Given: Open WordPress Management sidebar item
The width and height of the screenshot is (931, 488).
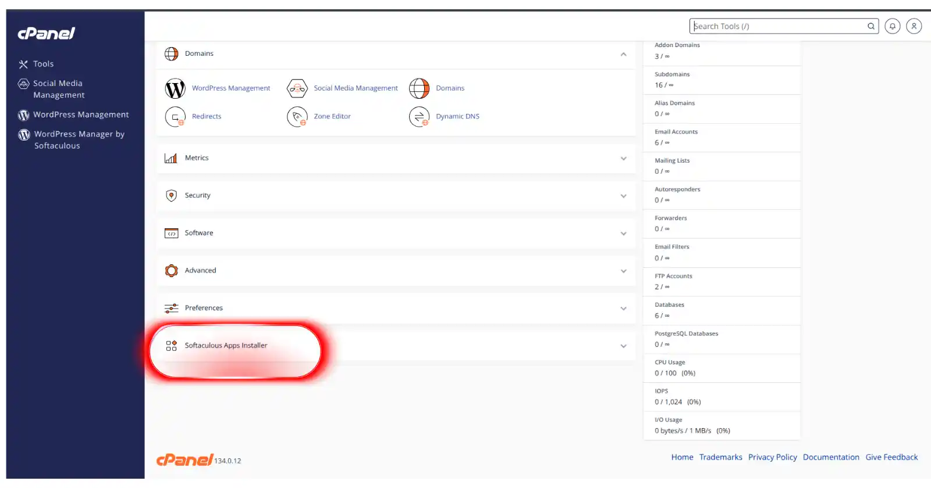Looking at the screenshot, I should [x=81, y=115].
